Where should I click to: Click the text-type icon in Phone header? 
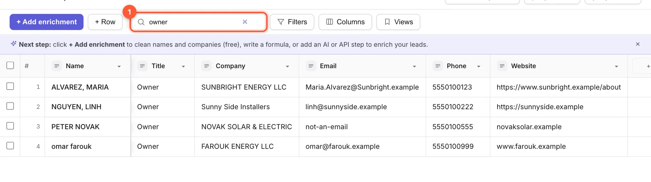(x=438, y=66)
